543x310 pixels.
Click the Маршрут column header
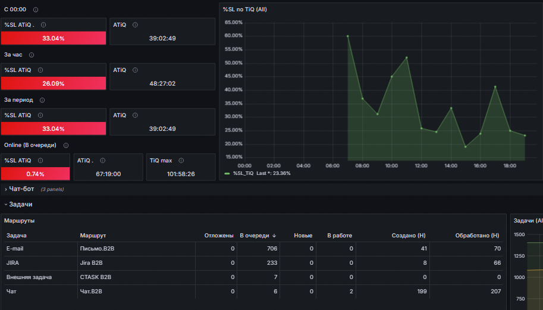tap(93, 236)
